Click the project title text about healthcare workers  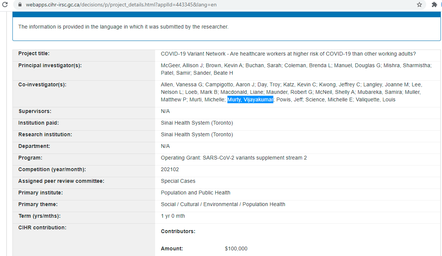pyautogui.click(x=288, y=54)
